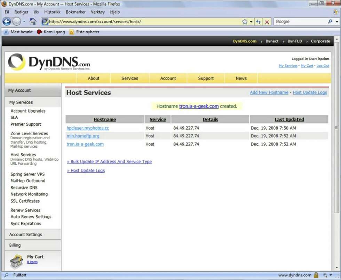The width and height of the screenshot is (341, 280).
Task: Open the Account navigation tab
Action: (168, 79)
